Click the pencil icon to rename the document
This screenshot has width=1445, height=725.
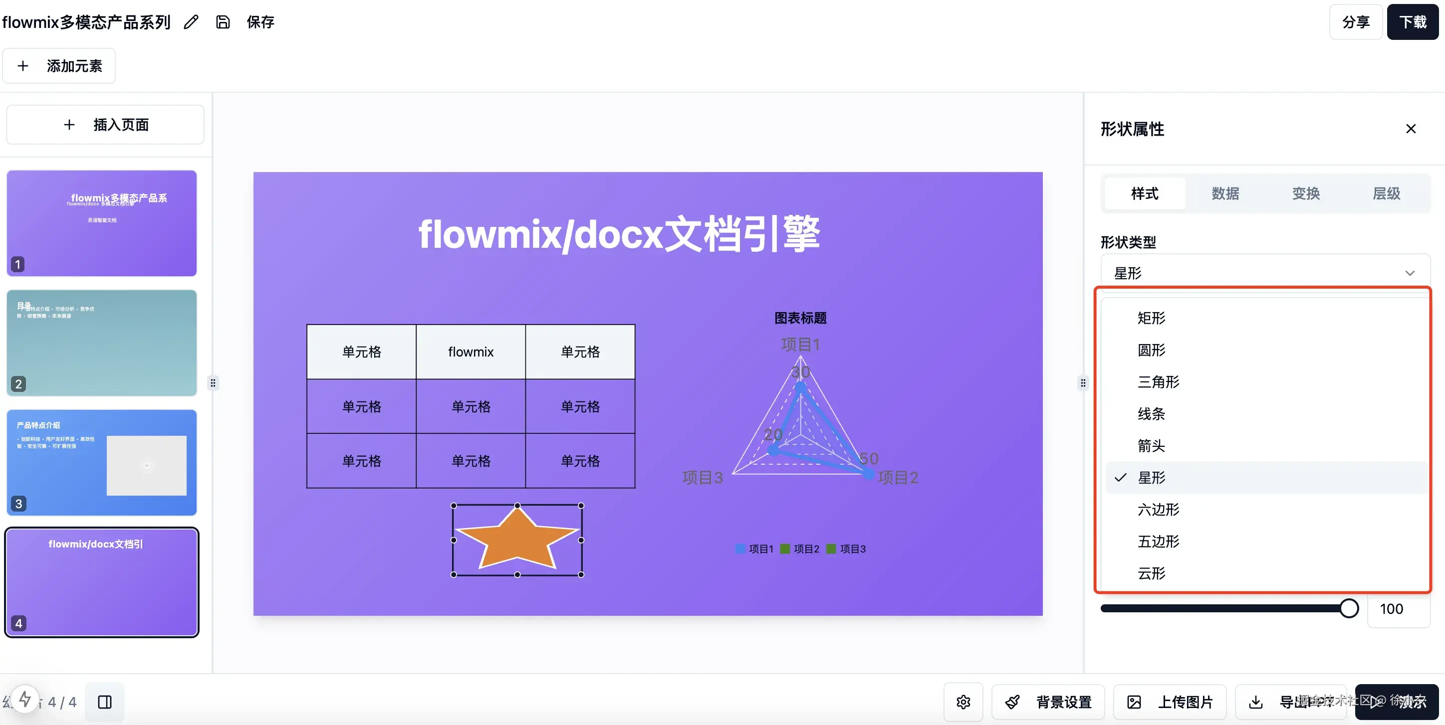191,22
